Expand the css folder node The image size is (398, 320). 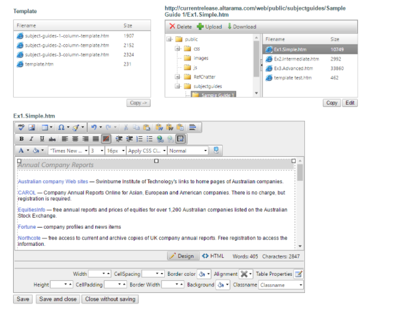point(177,48)
